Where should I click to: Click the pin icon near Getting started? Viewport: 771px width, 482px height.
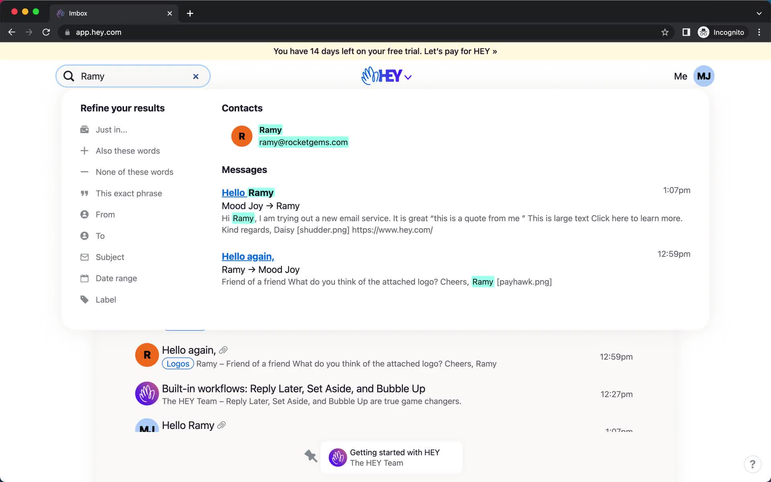tap(310, 456)
